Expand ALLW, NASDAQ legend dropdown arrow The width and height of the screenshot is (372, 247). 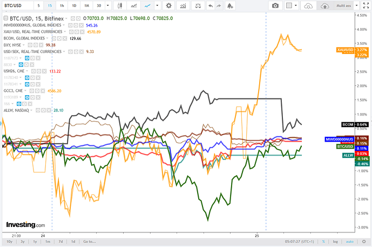coord(31,110)
